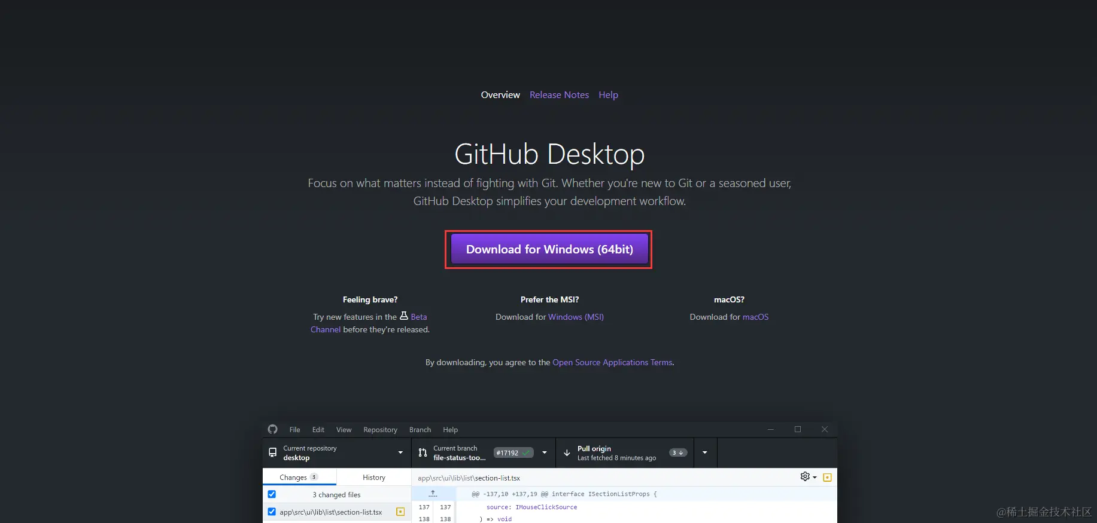
Task: Open the File menu in GitHub Desktop
Action: [x=294, y=430]
